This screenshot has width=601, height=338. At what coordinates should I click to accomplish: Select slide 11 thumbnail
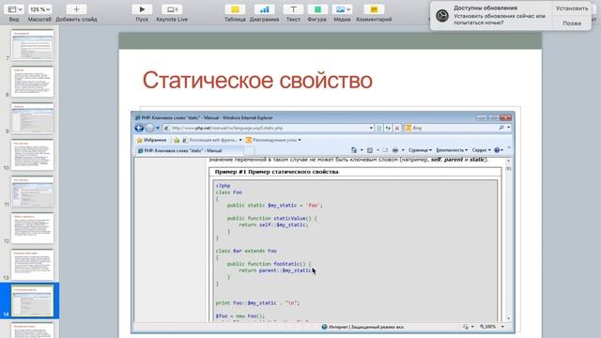[x=32, y=192]
